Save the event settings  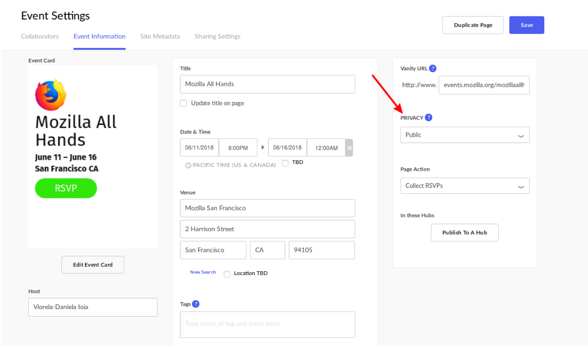527,25
